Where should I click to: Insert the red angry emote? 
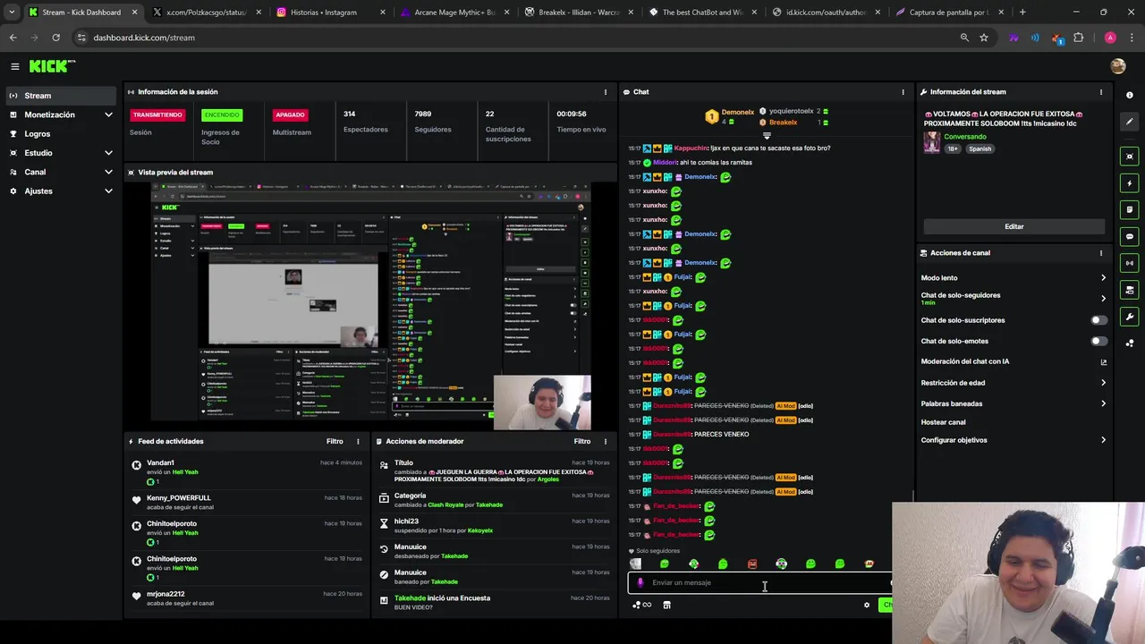(752, 564)
